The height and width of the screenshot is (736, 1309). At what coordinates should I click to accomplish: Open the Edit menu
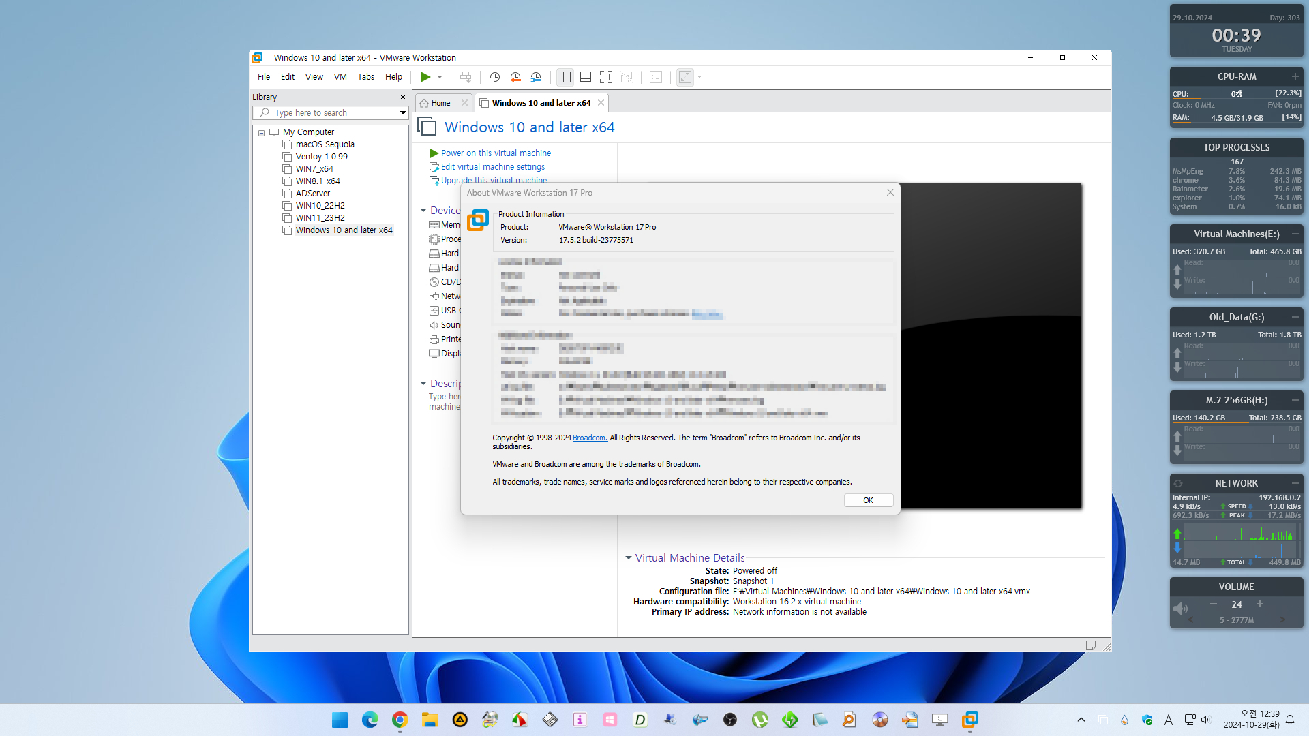click(x=288, y=77)
